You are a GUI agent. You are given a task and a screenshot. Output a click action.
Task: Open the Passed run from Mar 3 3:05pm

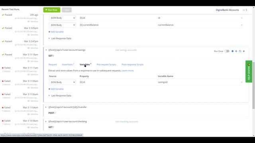20,31
